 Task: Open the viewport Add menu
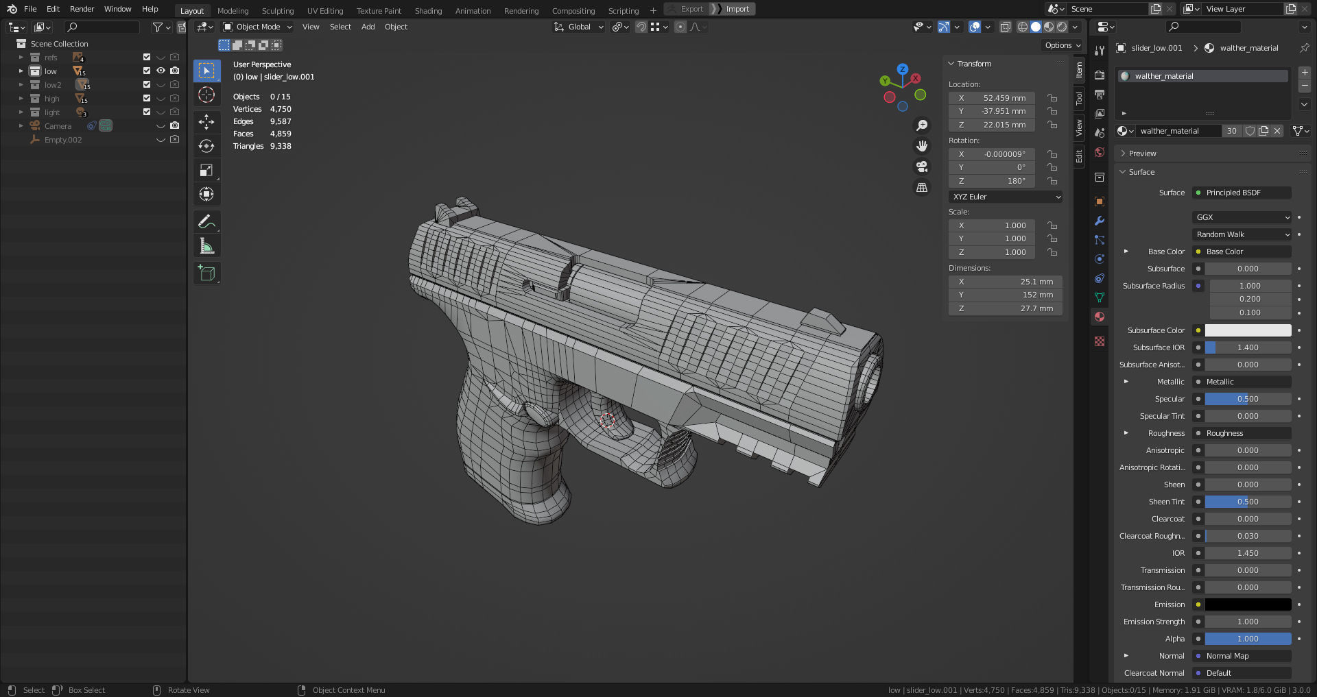click(368, 27)
